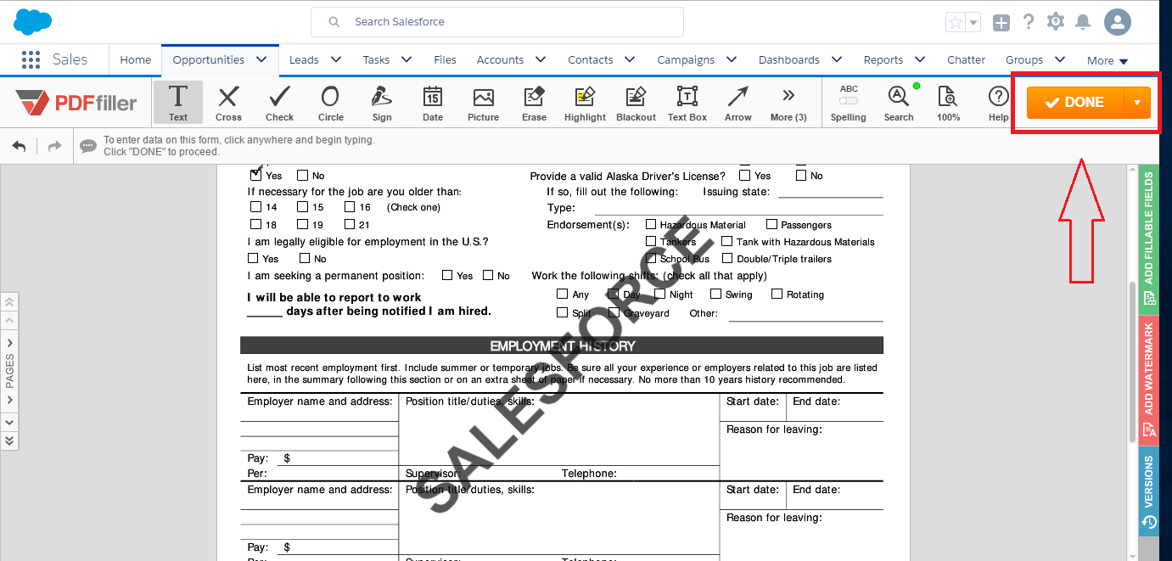1172x561 pixels.
Task: Open the favorites list dropdown arrow
Action: coord(973,23)
